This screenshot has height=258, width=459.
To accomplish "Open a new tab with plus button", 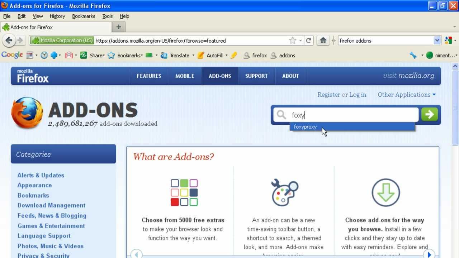I will (119, 27).
